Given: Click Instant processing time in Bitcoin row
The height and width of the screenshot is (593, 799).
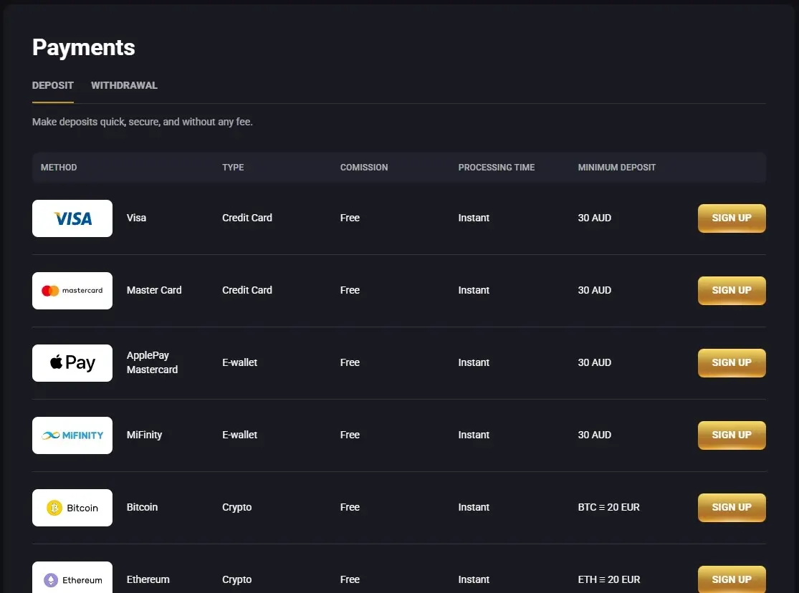Looking at the screenshot, I should 474,507.
